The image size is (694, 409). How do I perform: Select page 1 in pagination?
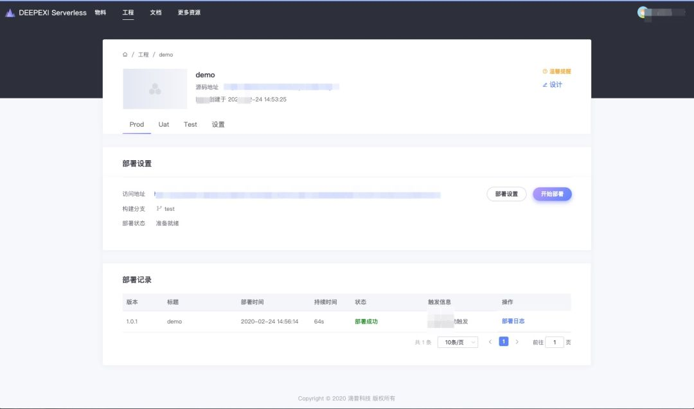tap(504, 341)
